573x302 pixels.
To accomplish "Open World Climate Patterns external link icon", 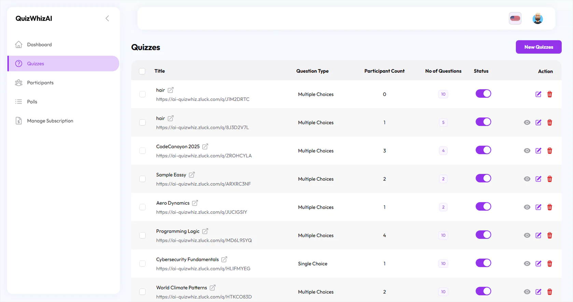I will click(212, 288).
